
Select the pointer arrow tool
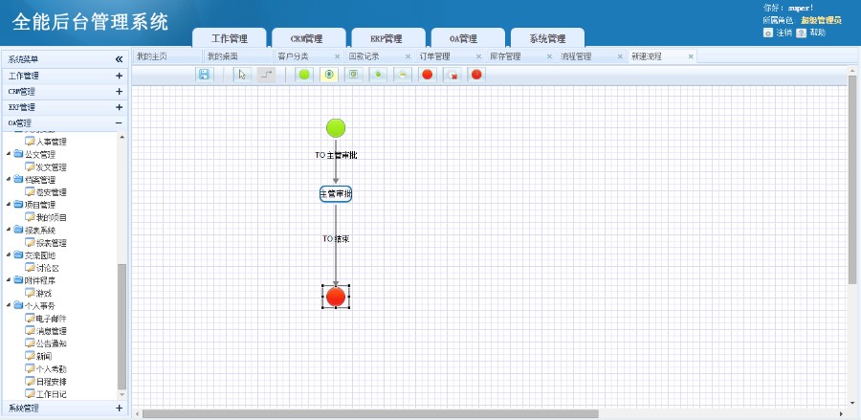pos(242,75)
